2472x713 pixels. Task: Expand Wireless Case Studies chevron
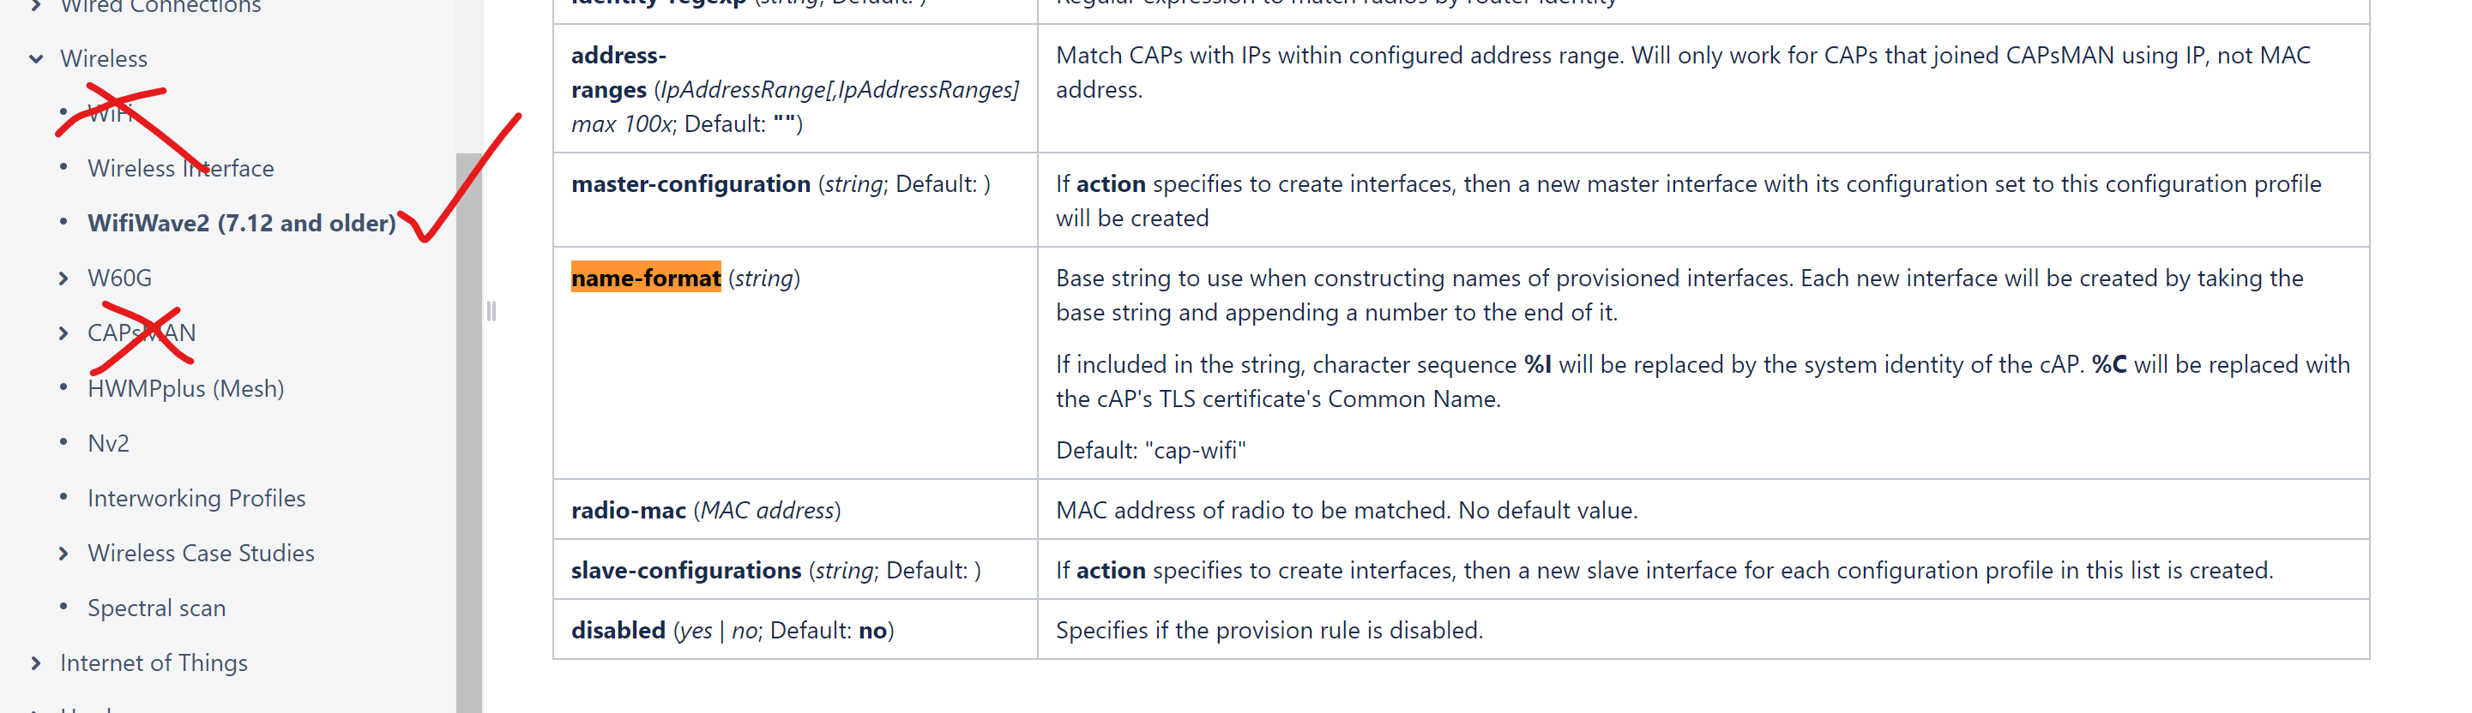(63, 554)
